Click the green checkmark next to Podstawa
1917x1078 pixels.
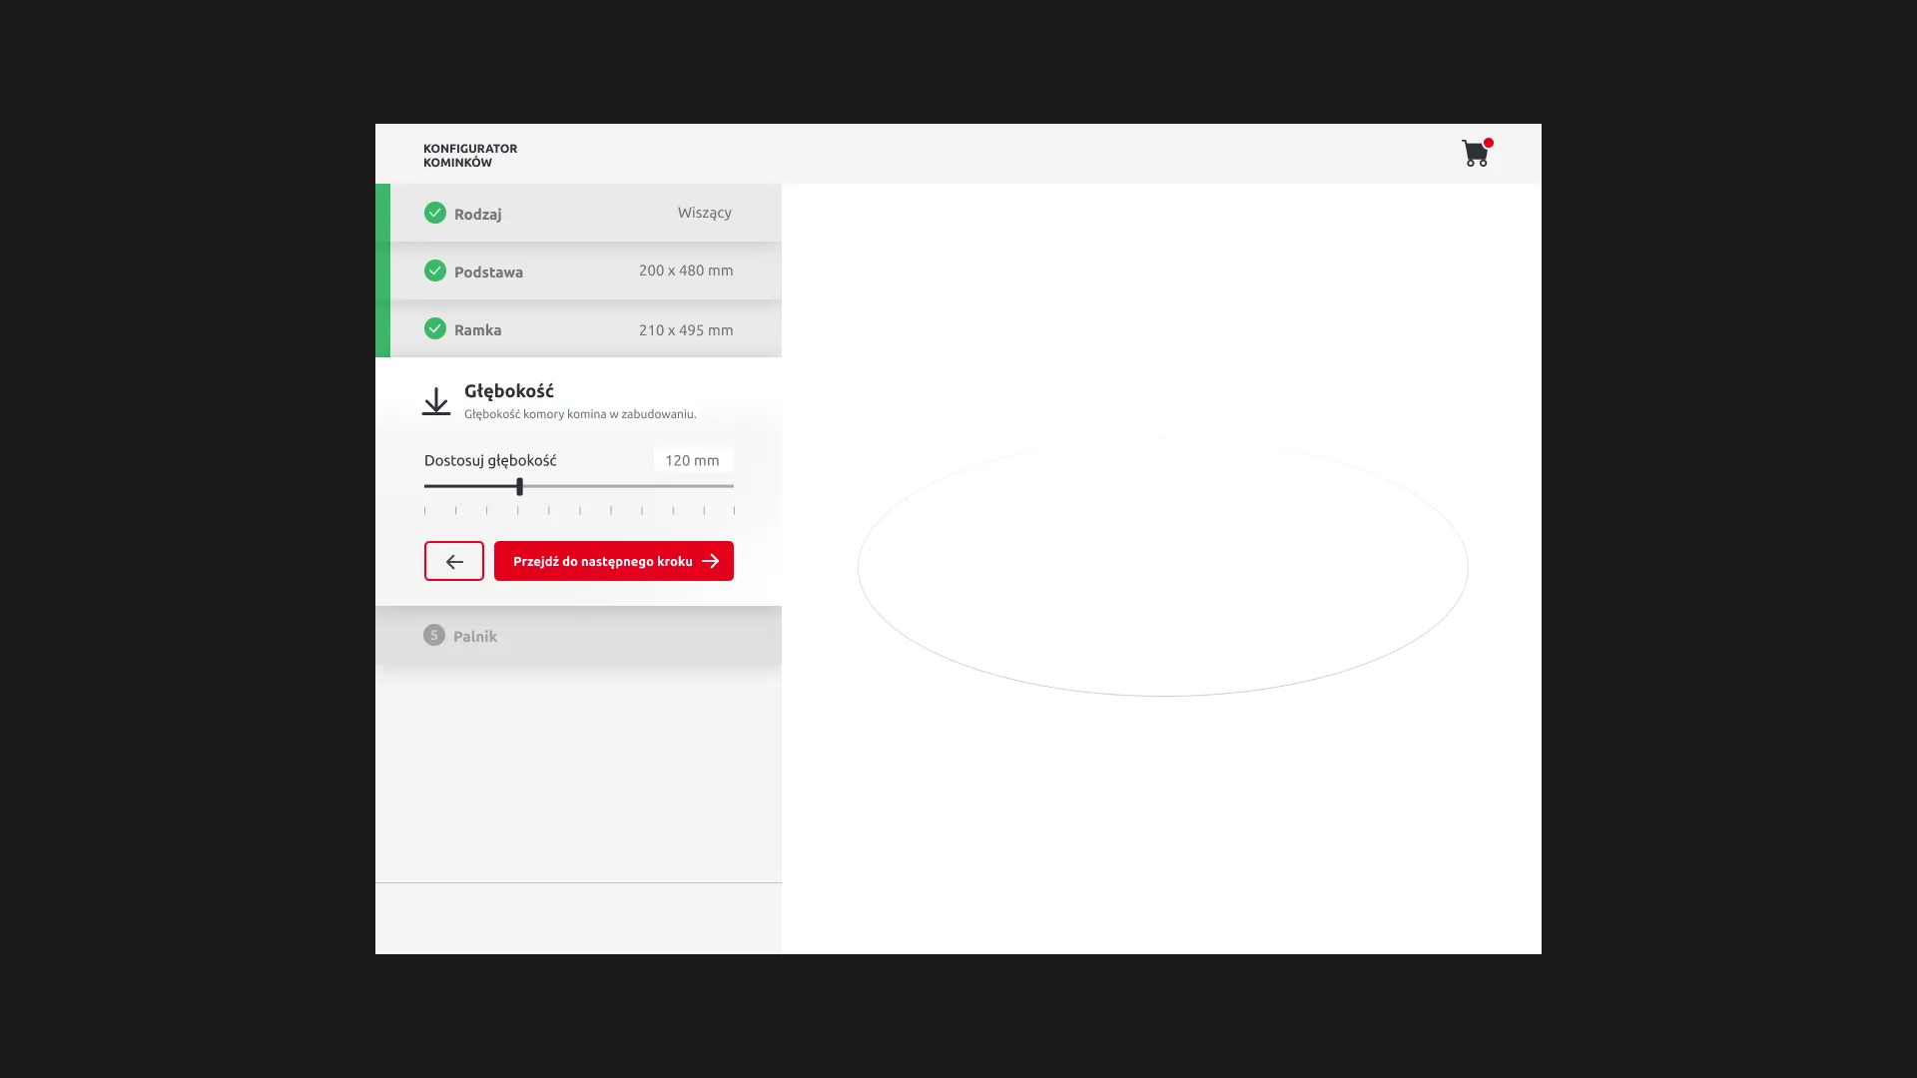pos(435,270)
